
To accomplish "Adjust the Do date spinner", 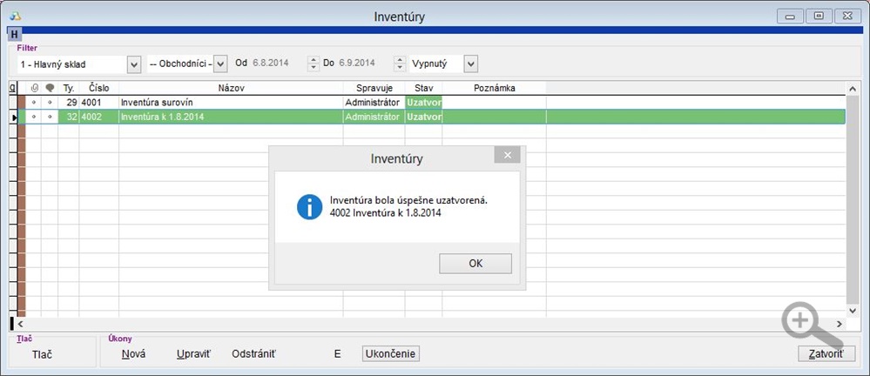I will tap(400, 64).
